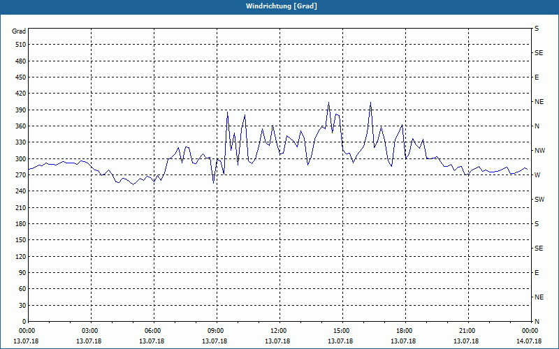Choose the 240 degree axis label
The image size is (559, 349).
tap(20, 191)
